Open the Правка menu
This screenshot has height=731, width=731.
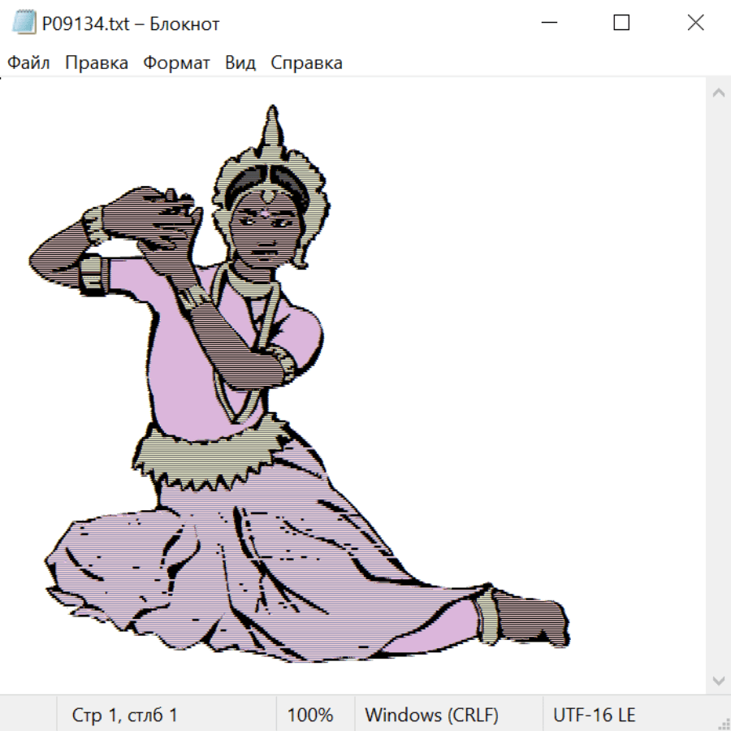pyautogui.click(x=96, y=63)
